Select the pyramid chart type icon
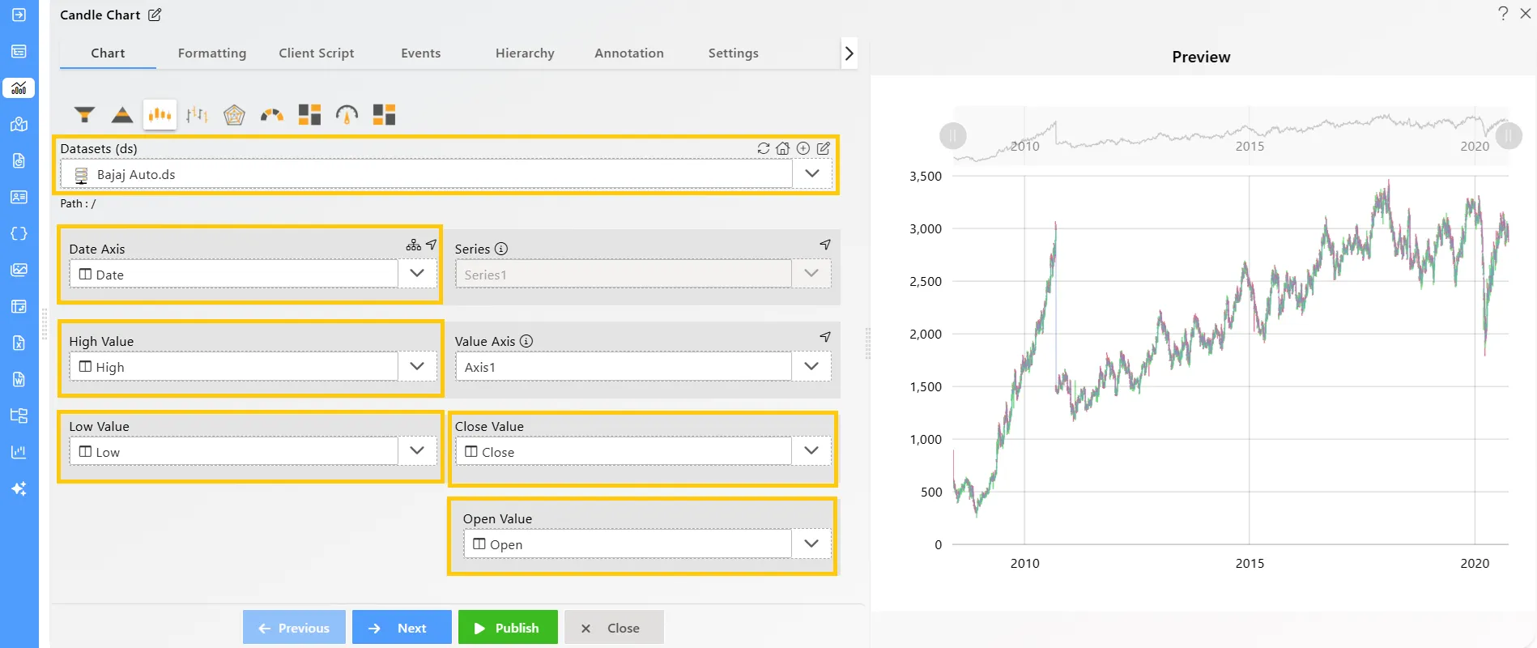1537x648 pixels. [122, 114]
